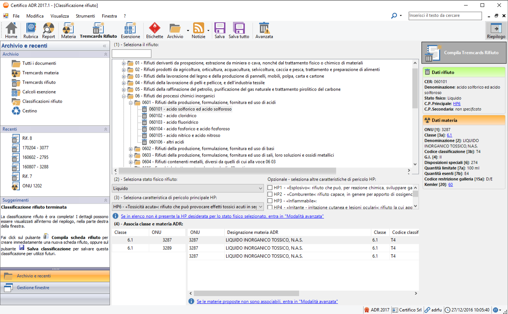The width and height of the screenshot is (508, 314).
Task: Open the Visualizza menu
Action: (60, 16)
